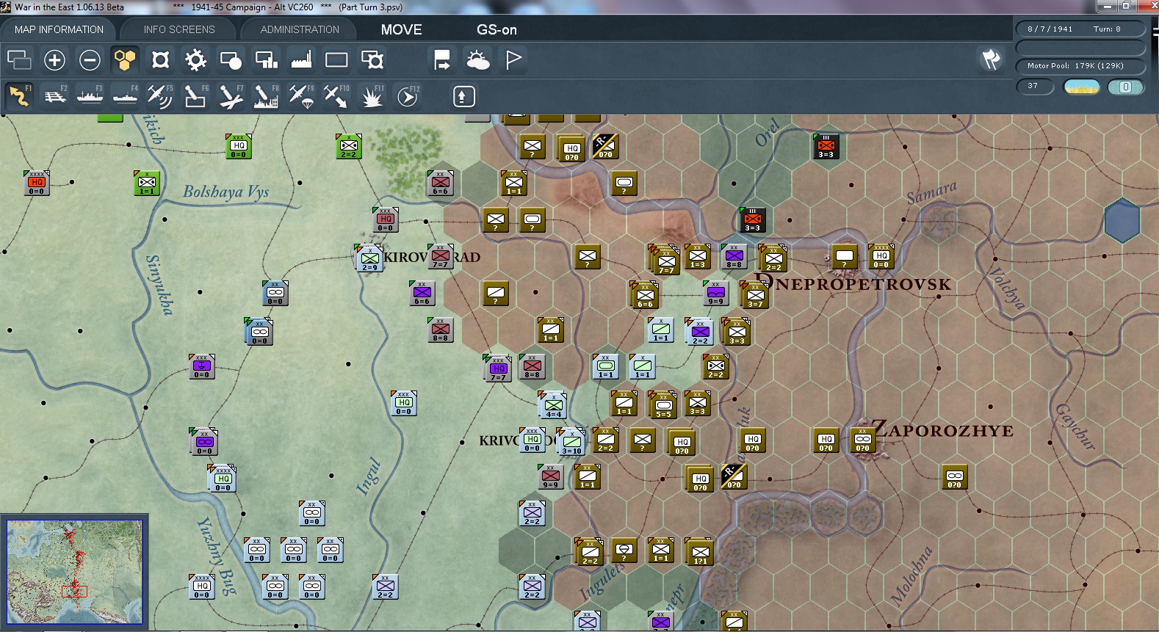Click the 37 counter box
The height and width of the screenshot is (632, 1159).
pos(1035,87)
